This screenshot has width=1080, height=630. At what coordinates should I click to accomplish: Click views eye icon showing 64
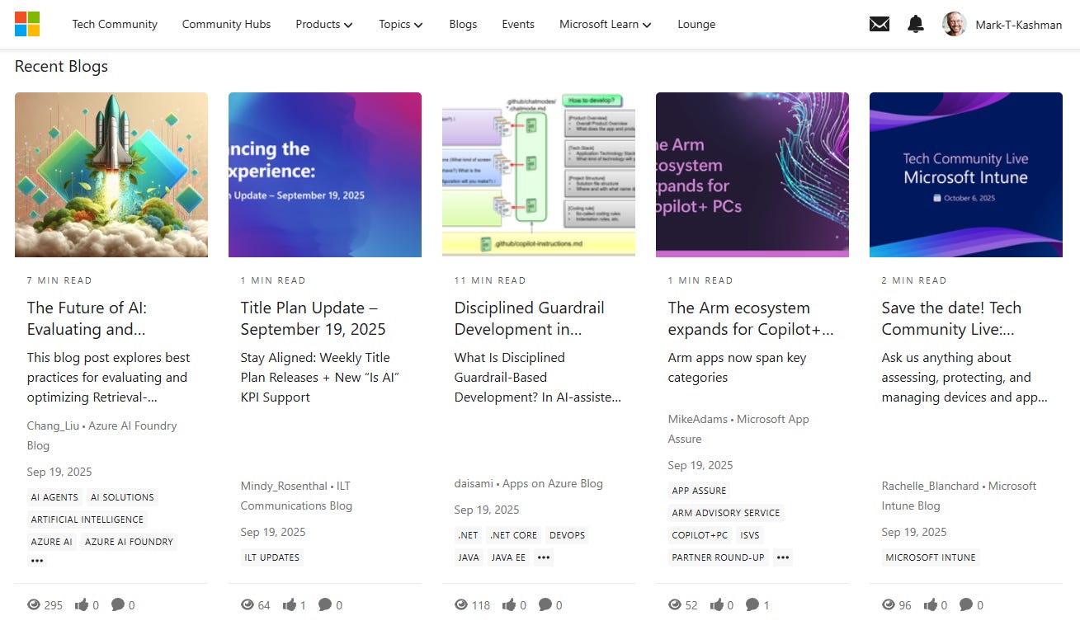point(248,604)
